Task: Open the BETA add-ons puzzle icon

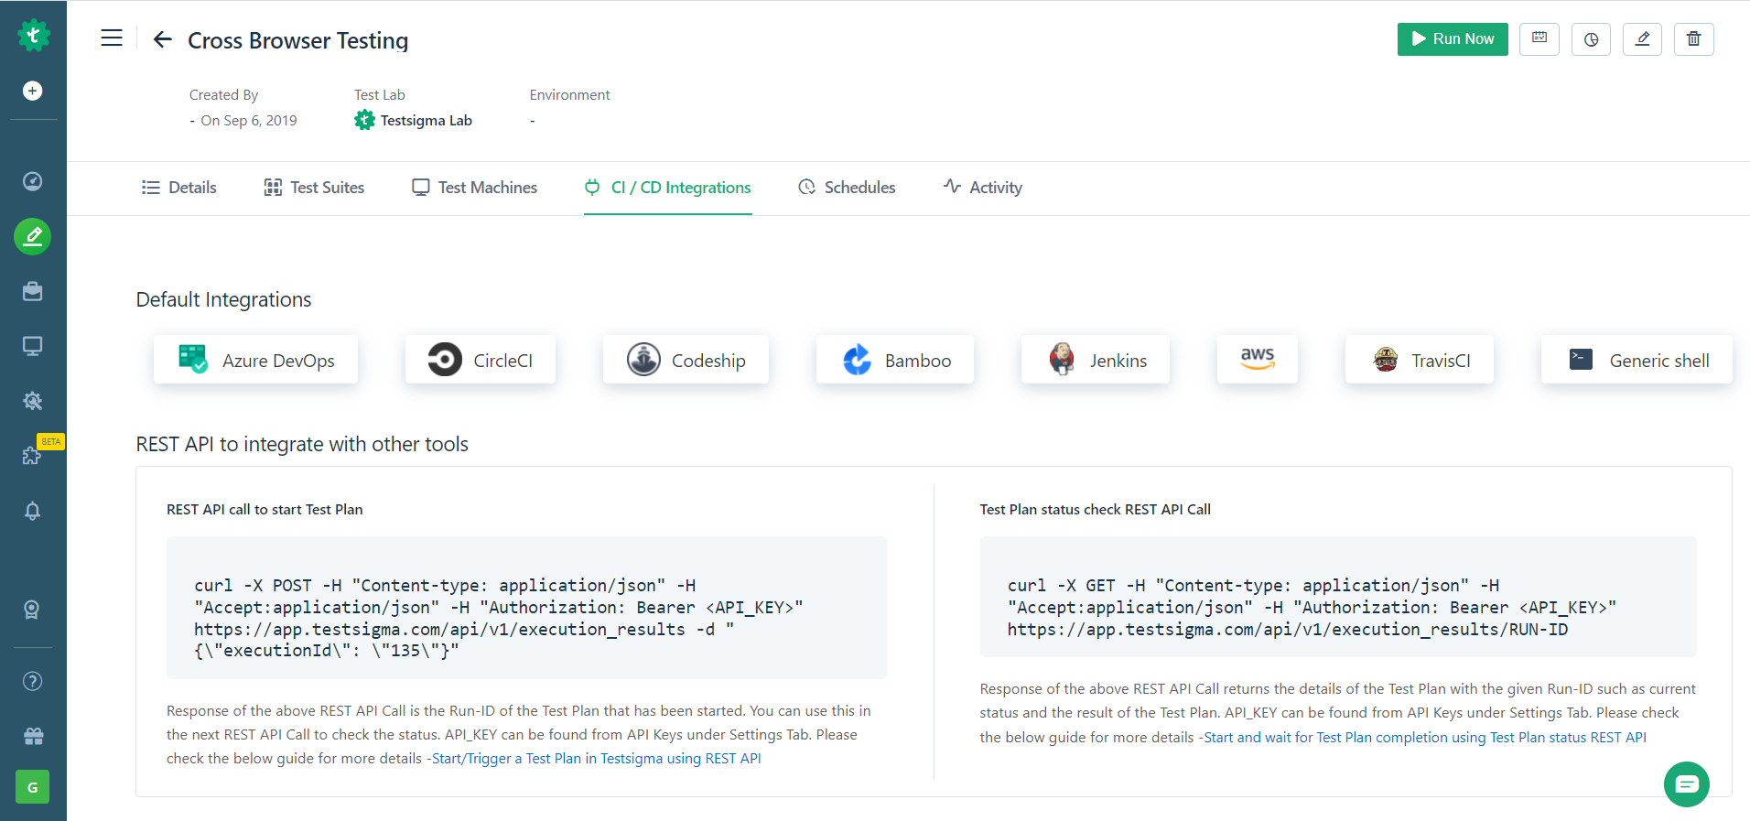Action: pyautogui.click(x=33, y=455)
